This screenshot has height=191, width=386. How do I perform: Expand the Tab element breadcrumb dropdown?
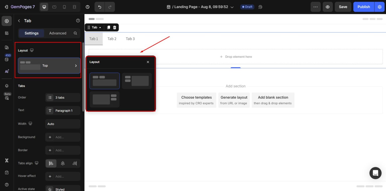tap(100, 27)
